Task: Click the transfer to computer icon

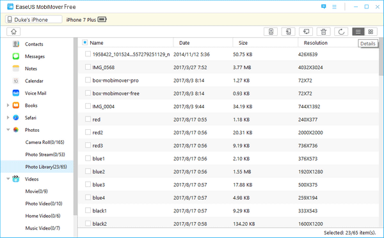Action: click(306, 31)
